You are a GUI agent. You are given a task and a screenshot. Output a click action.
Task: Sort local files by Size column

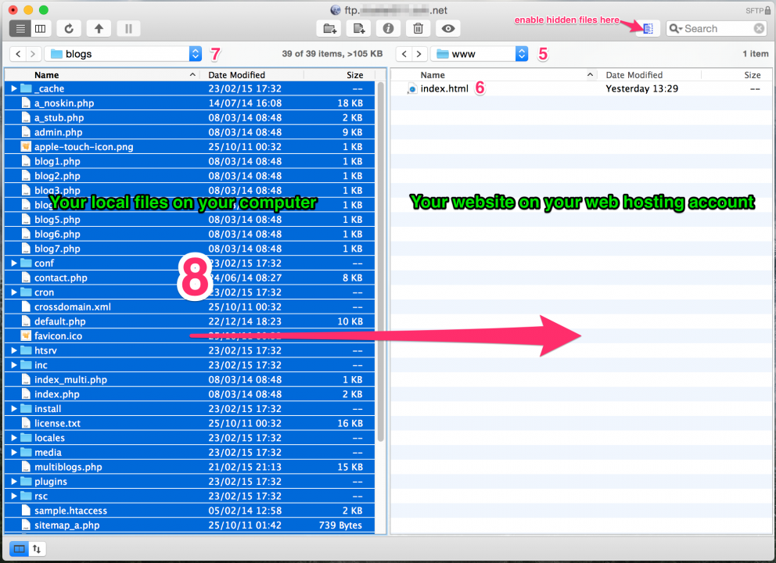point(339,75)
